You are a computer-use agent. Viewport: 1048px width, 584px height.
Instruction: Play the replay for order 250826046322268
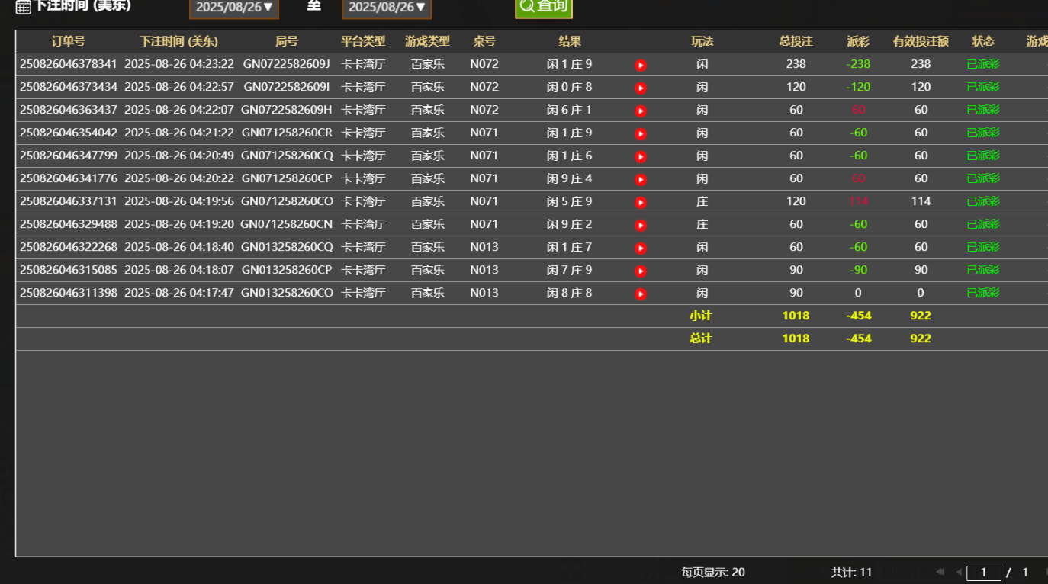640,247
